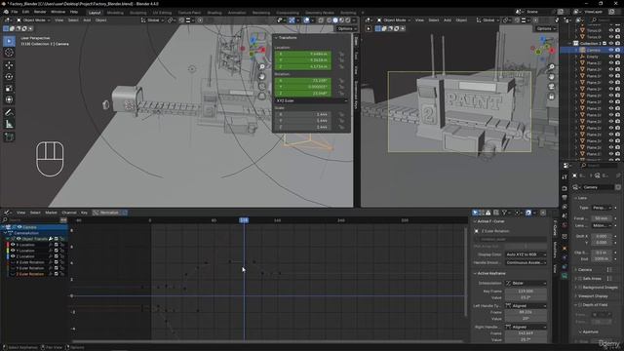Select the Select Box tool
624x351 pixels.
point(9,41)
